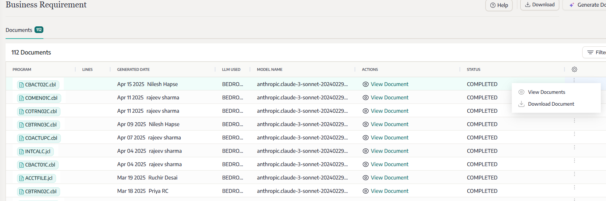The height and width of the screenshot is (201, 606).
Task: Open the COTRN02C.cbl program chip
Action: click(x=38, y=111)
